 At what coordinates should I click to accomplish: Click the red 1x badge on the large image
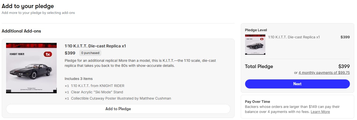pyautogui.click(x=48, y=54)
